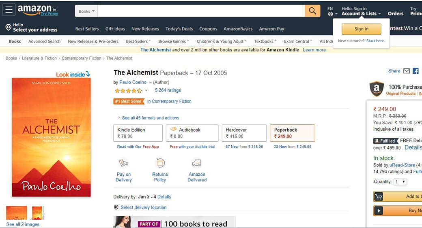Image resolution: width=422 pixels, height=228 pixels.
Task: Click the Amazon Delivered truck icon
Action: pos(197,163)
